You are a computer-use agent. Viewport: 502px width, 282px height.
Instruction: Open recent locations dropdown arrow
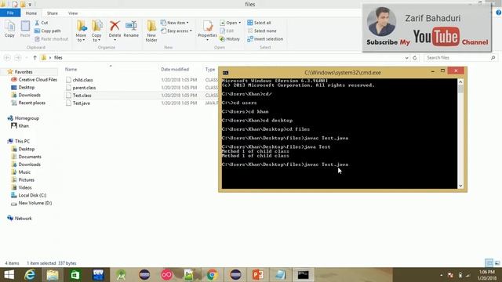click(x=27, y=58)
